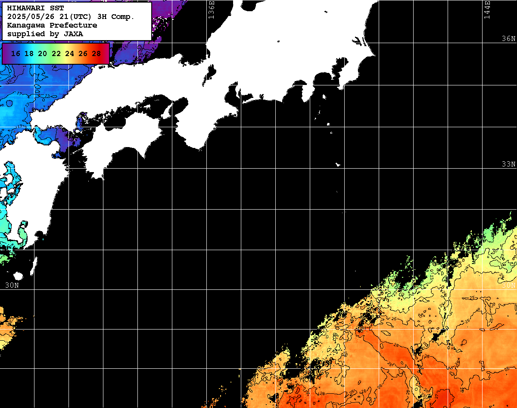
Task: Click the 33N latitude label
Action: tap(508, 164)
